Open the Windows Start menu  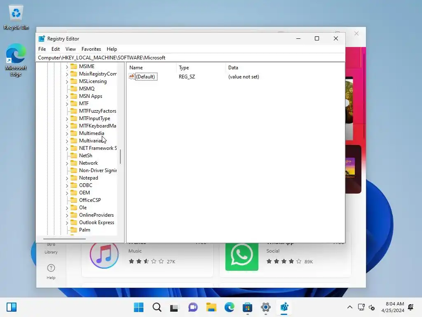(138, 307)
